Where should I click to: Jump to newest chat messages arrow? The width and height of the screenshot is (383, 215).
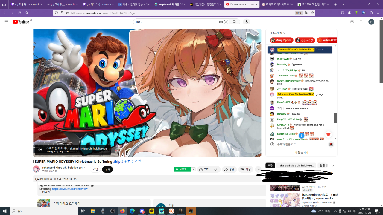point(301,135)
